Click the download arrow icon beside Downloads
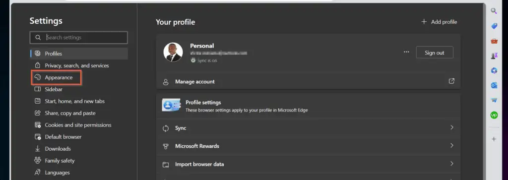The height and width of the screenshot is (180, 508). (38, 149)
